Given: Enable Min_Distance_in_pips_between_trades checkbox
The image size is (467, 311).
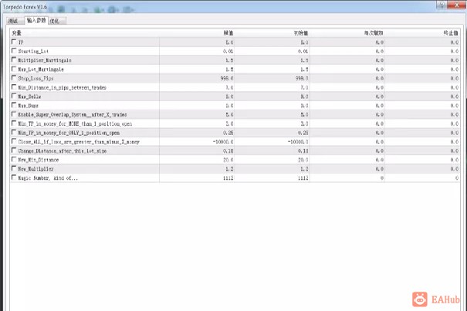Looking at the screenshot, I should (x=14, y=87).
